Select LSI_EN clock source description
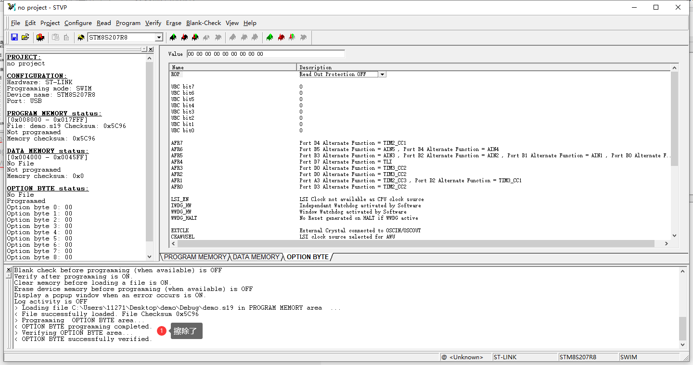The width and height of the screenshot is (693, 365). 361,200
